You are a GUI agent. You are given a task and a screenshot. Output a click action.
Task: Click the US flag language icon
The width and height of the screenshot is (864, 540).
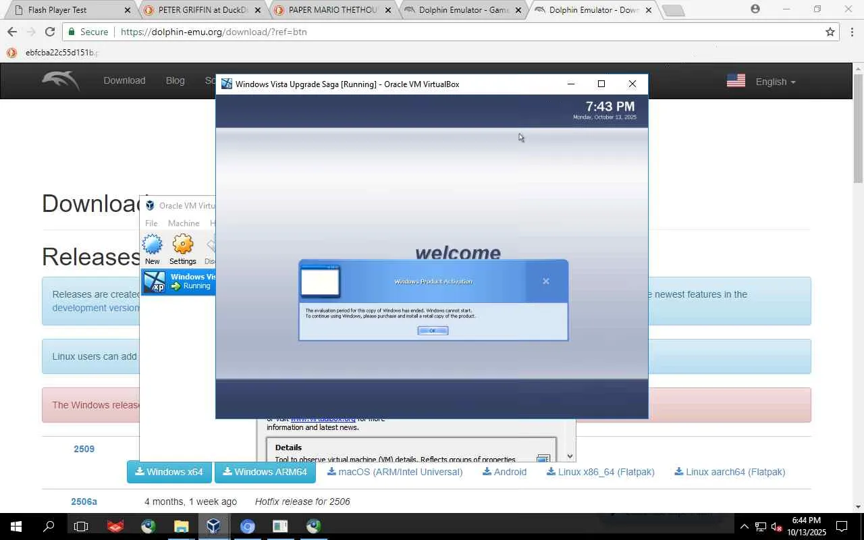pos(736,81)
